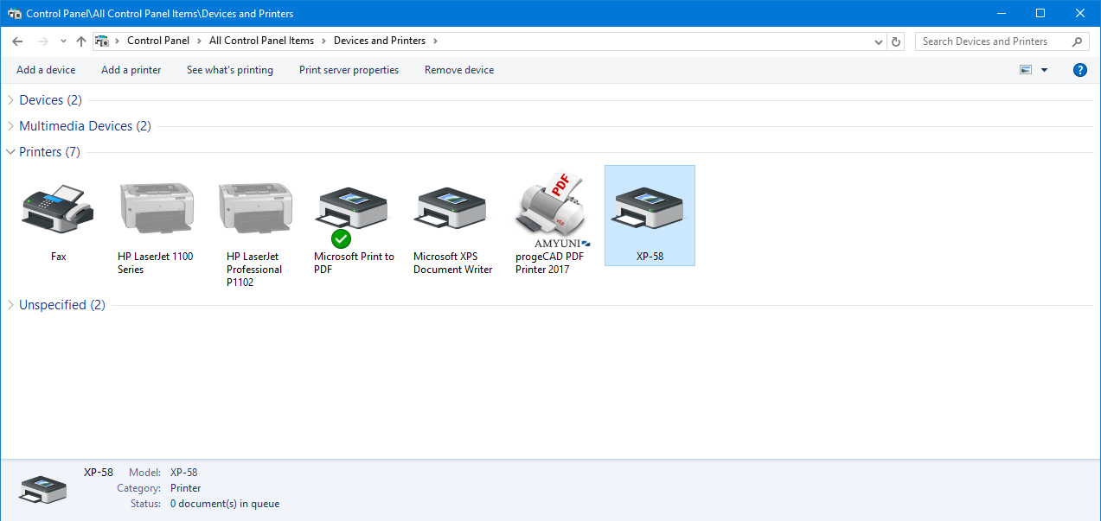The image size is (1101, 521).
Task: Open See what's printing
Action: (229, 70)
